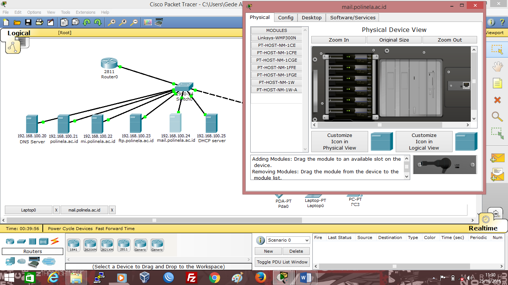Select the PT-HOST-NM-1W-A module
The width and height of the screenshot is (508, 285).
[277, 90]
